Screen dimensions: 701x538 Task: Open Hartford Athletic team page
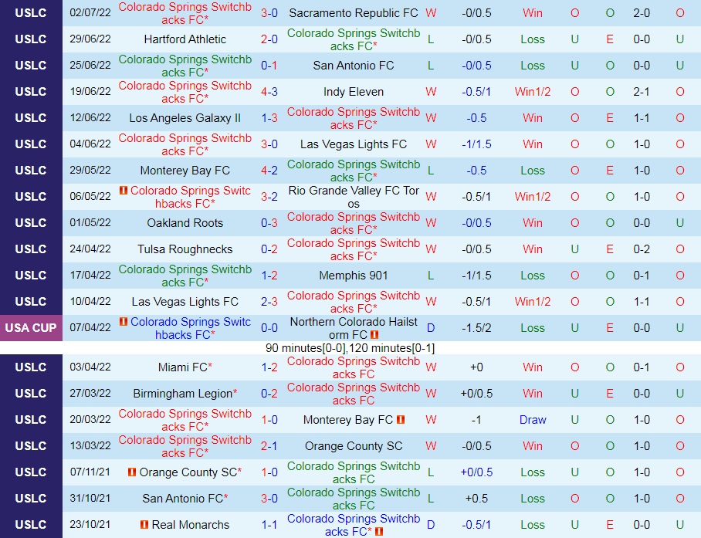coord(185,39)
